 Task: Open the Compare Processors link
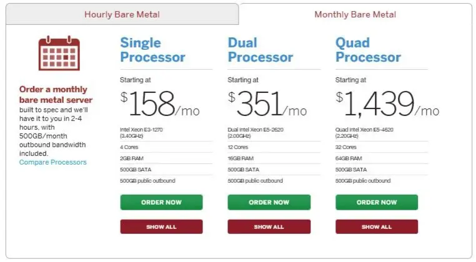(53, 162)
